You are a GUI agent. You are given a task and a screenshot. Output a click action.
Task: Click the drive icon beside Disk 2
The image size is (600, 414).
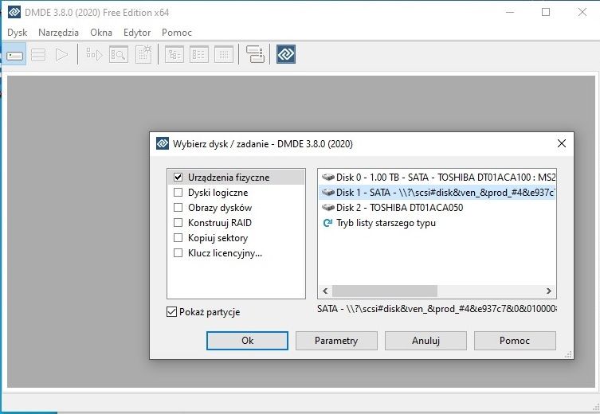[x=328, y=208]
